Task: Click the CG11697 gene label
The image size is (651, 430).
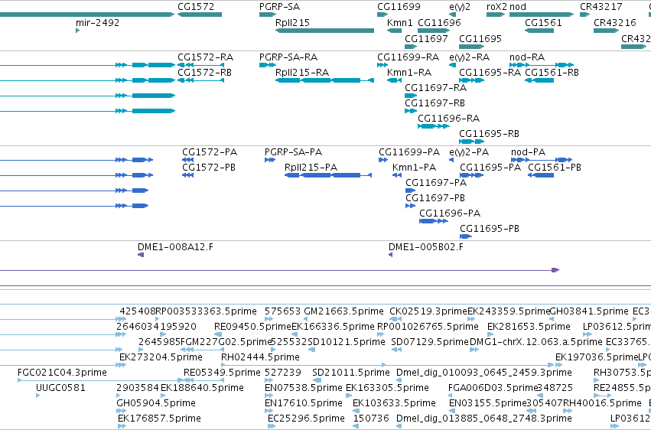Action: coord(426,38)
